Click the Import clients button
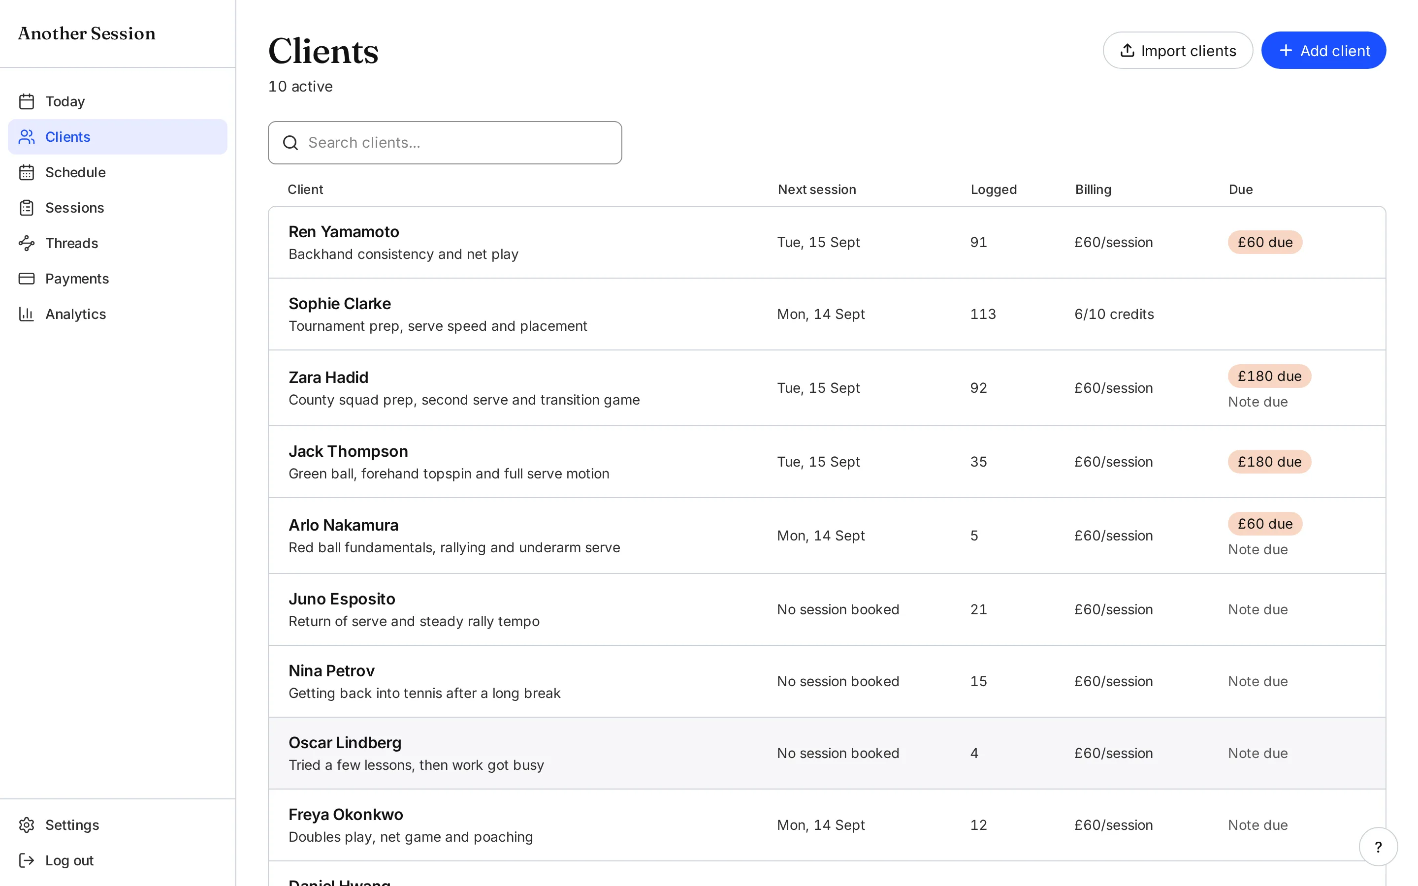 pos(1178,50)
